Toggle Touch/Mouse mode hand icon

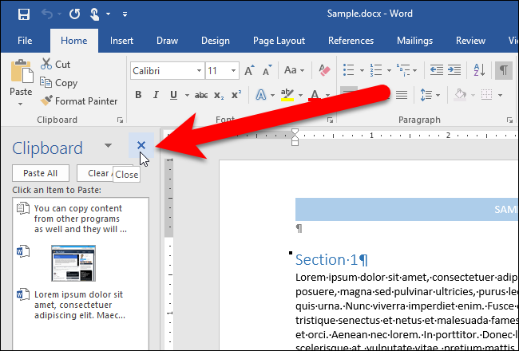95,14
